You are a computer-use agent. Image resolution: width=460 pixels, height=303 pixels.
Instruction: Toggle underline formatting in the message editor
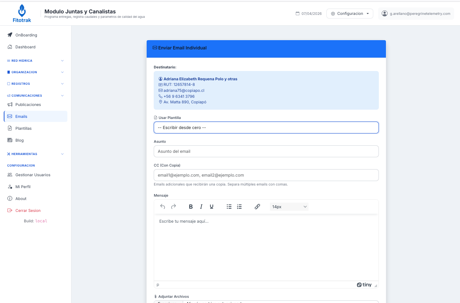pyautogui.click(x=211, y=206)
